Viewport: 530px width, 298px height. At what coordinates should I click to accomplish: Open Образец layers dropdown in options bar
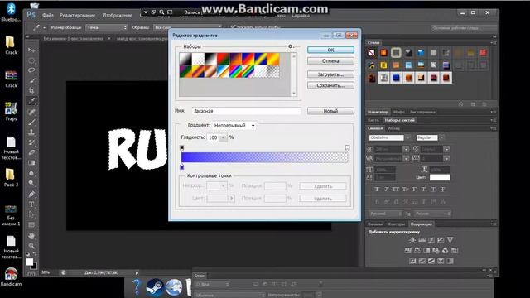(188, 27)
